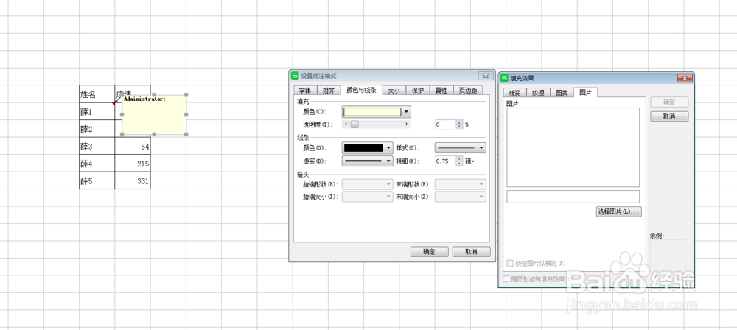Select the 颜色与线条 tab
The width and height of the screenshot is (737, 330).
click(x=361, y=90)
